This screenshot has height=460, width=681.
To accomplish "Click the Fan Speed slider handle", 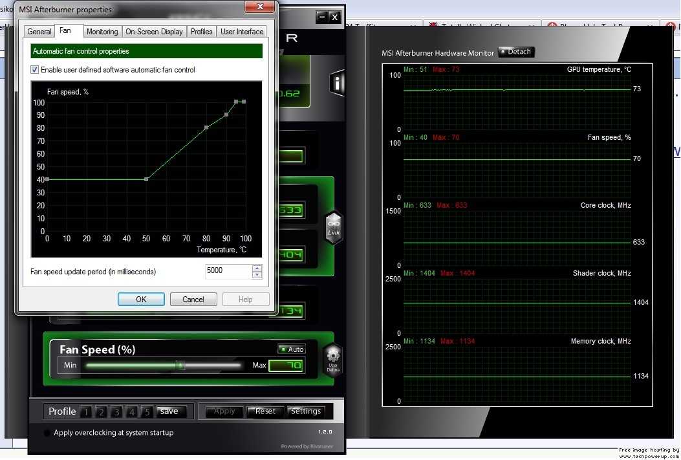I will (x=180, y=366).
